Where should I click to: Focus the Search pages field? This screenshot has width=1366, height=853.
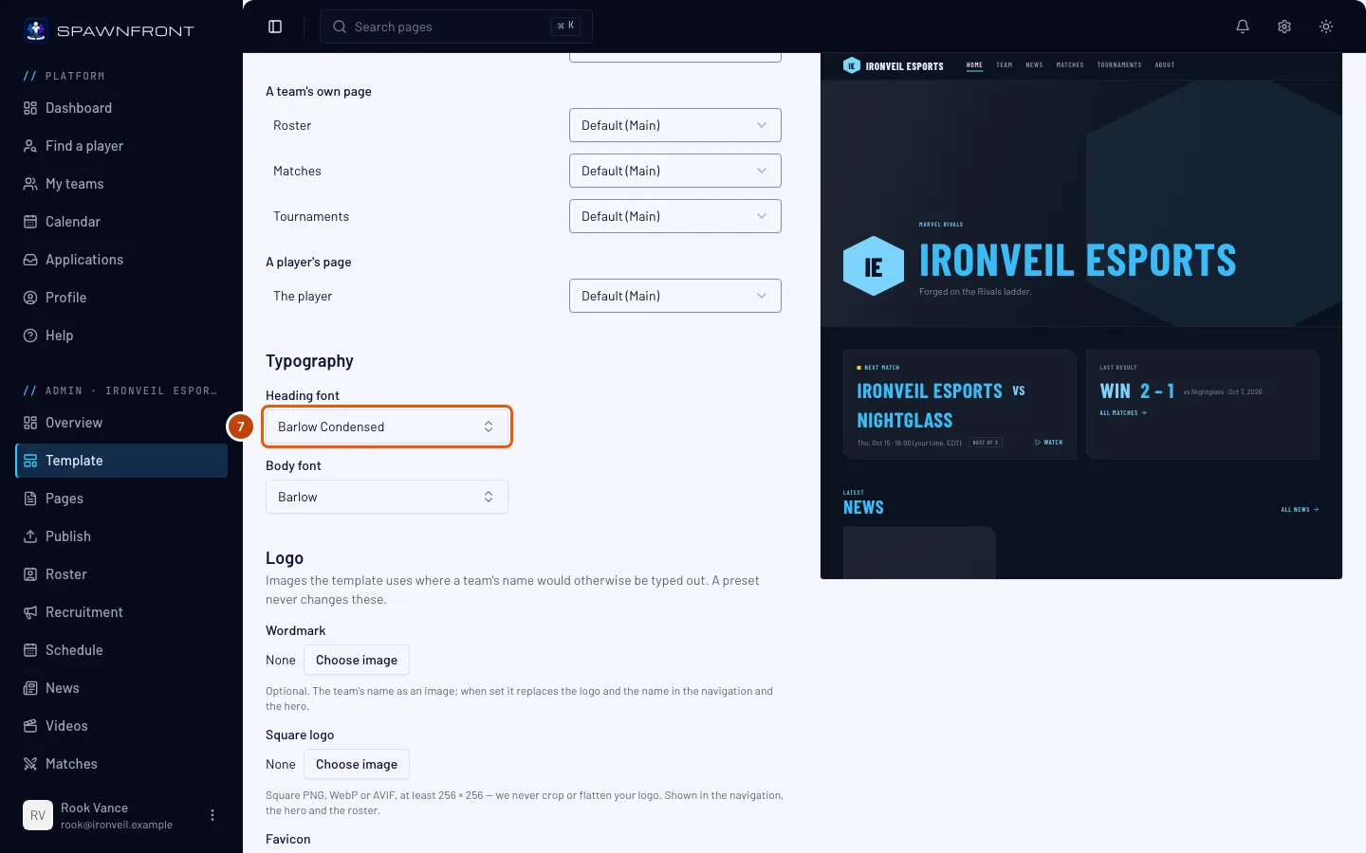(456, 27)
